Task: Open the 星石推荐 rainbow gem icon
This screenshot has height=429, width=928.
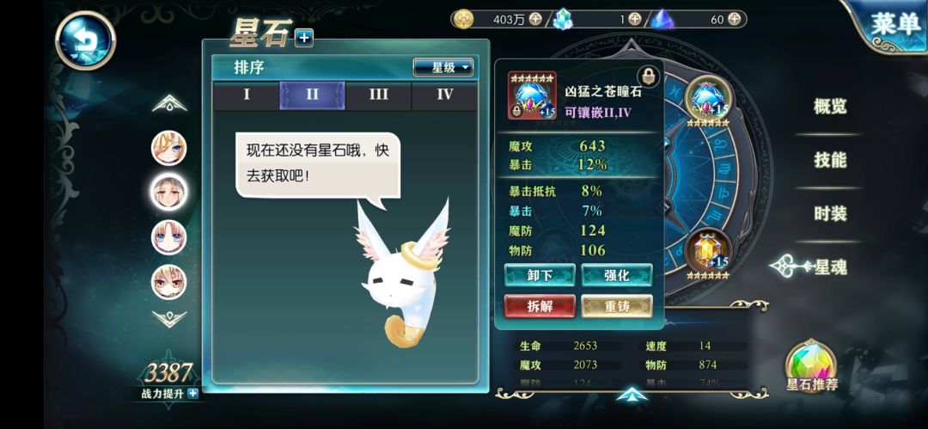Action: (811, 367)
